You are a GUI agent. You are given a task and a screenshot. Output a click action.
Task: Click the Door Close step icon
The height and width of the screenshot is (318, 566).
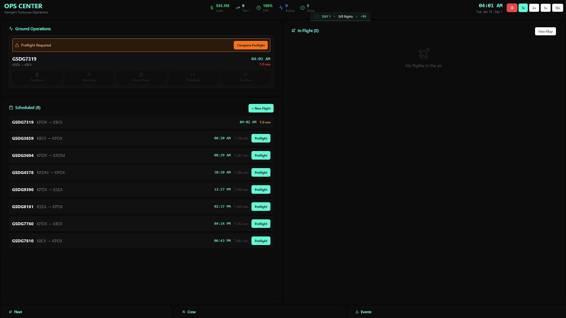pyautogui.click(x=141, y=75)
